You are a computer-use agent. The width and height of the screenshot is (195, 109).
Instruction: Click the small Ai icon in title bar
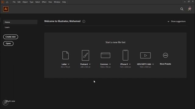[3, 2]
